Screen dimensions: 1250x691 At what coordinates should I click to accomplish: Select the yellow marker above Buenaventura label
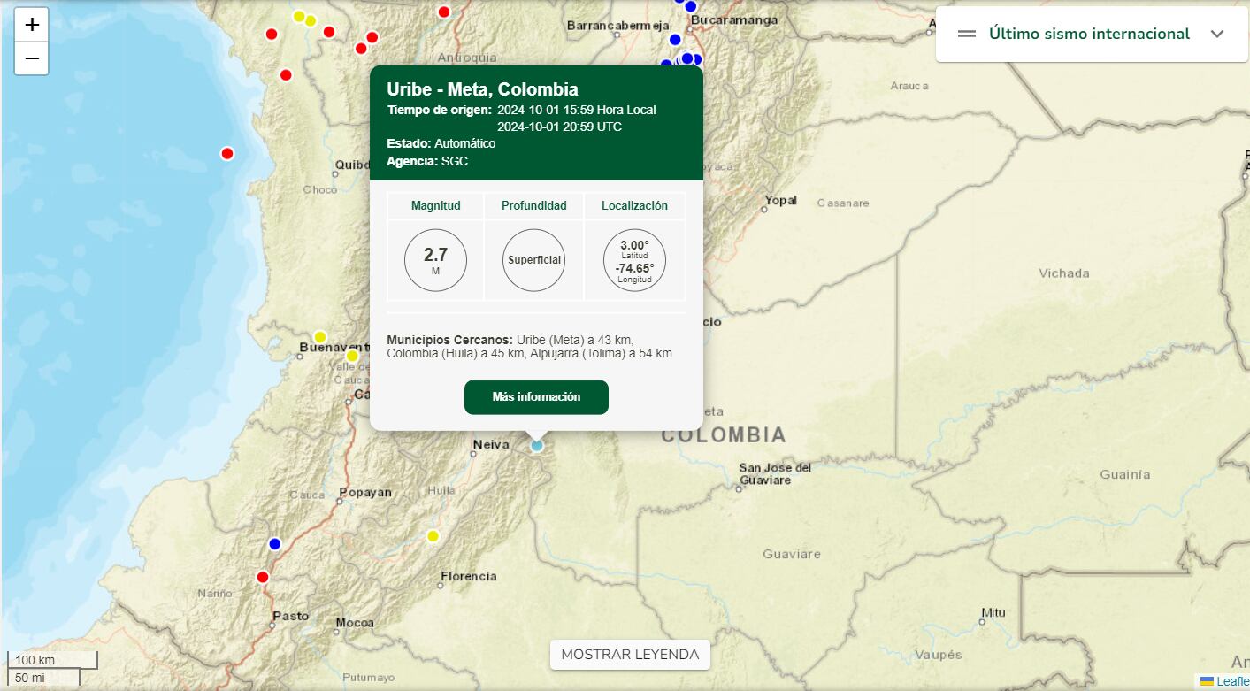click(320, 336)
